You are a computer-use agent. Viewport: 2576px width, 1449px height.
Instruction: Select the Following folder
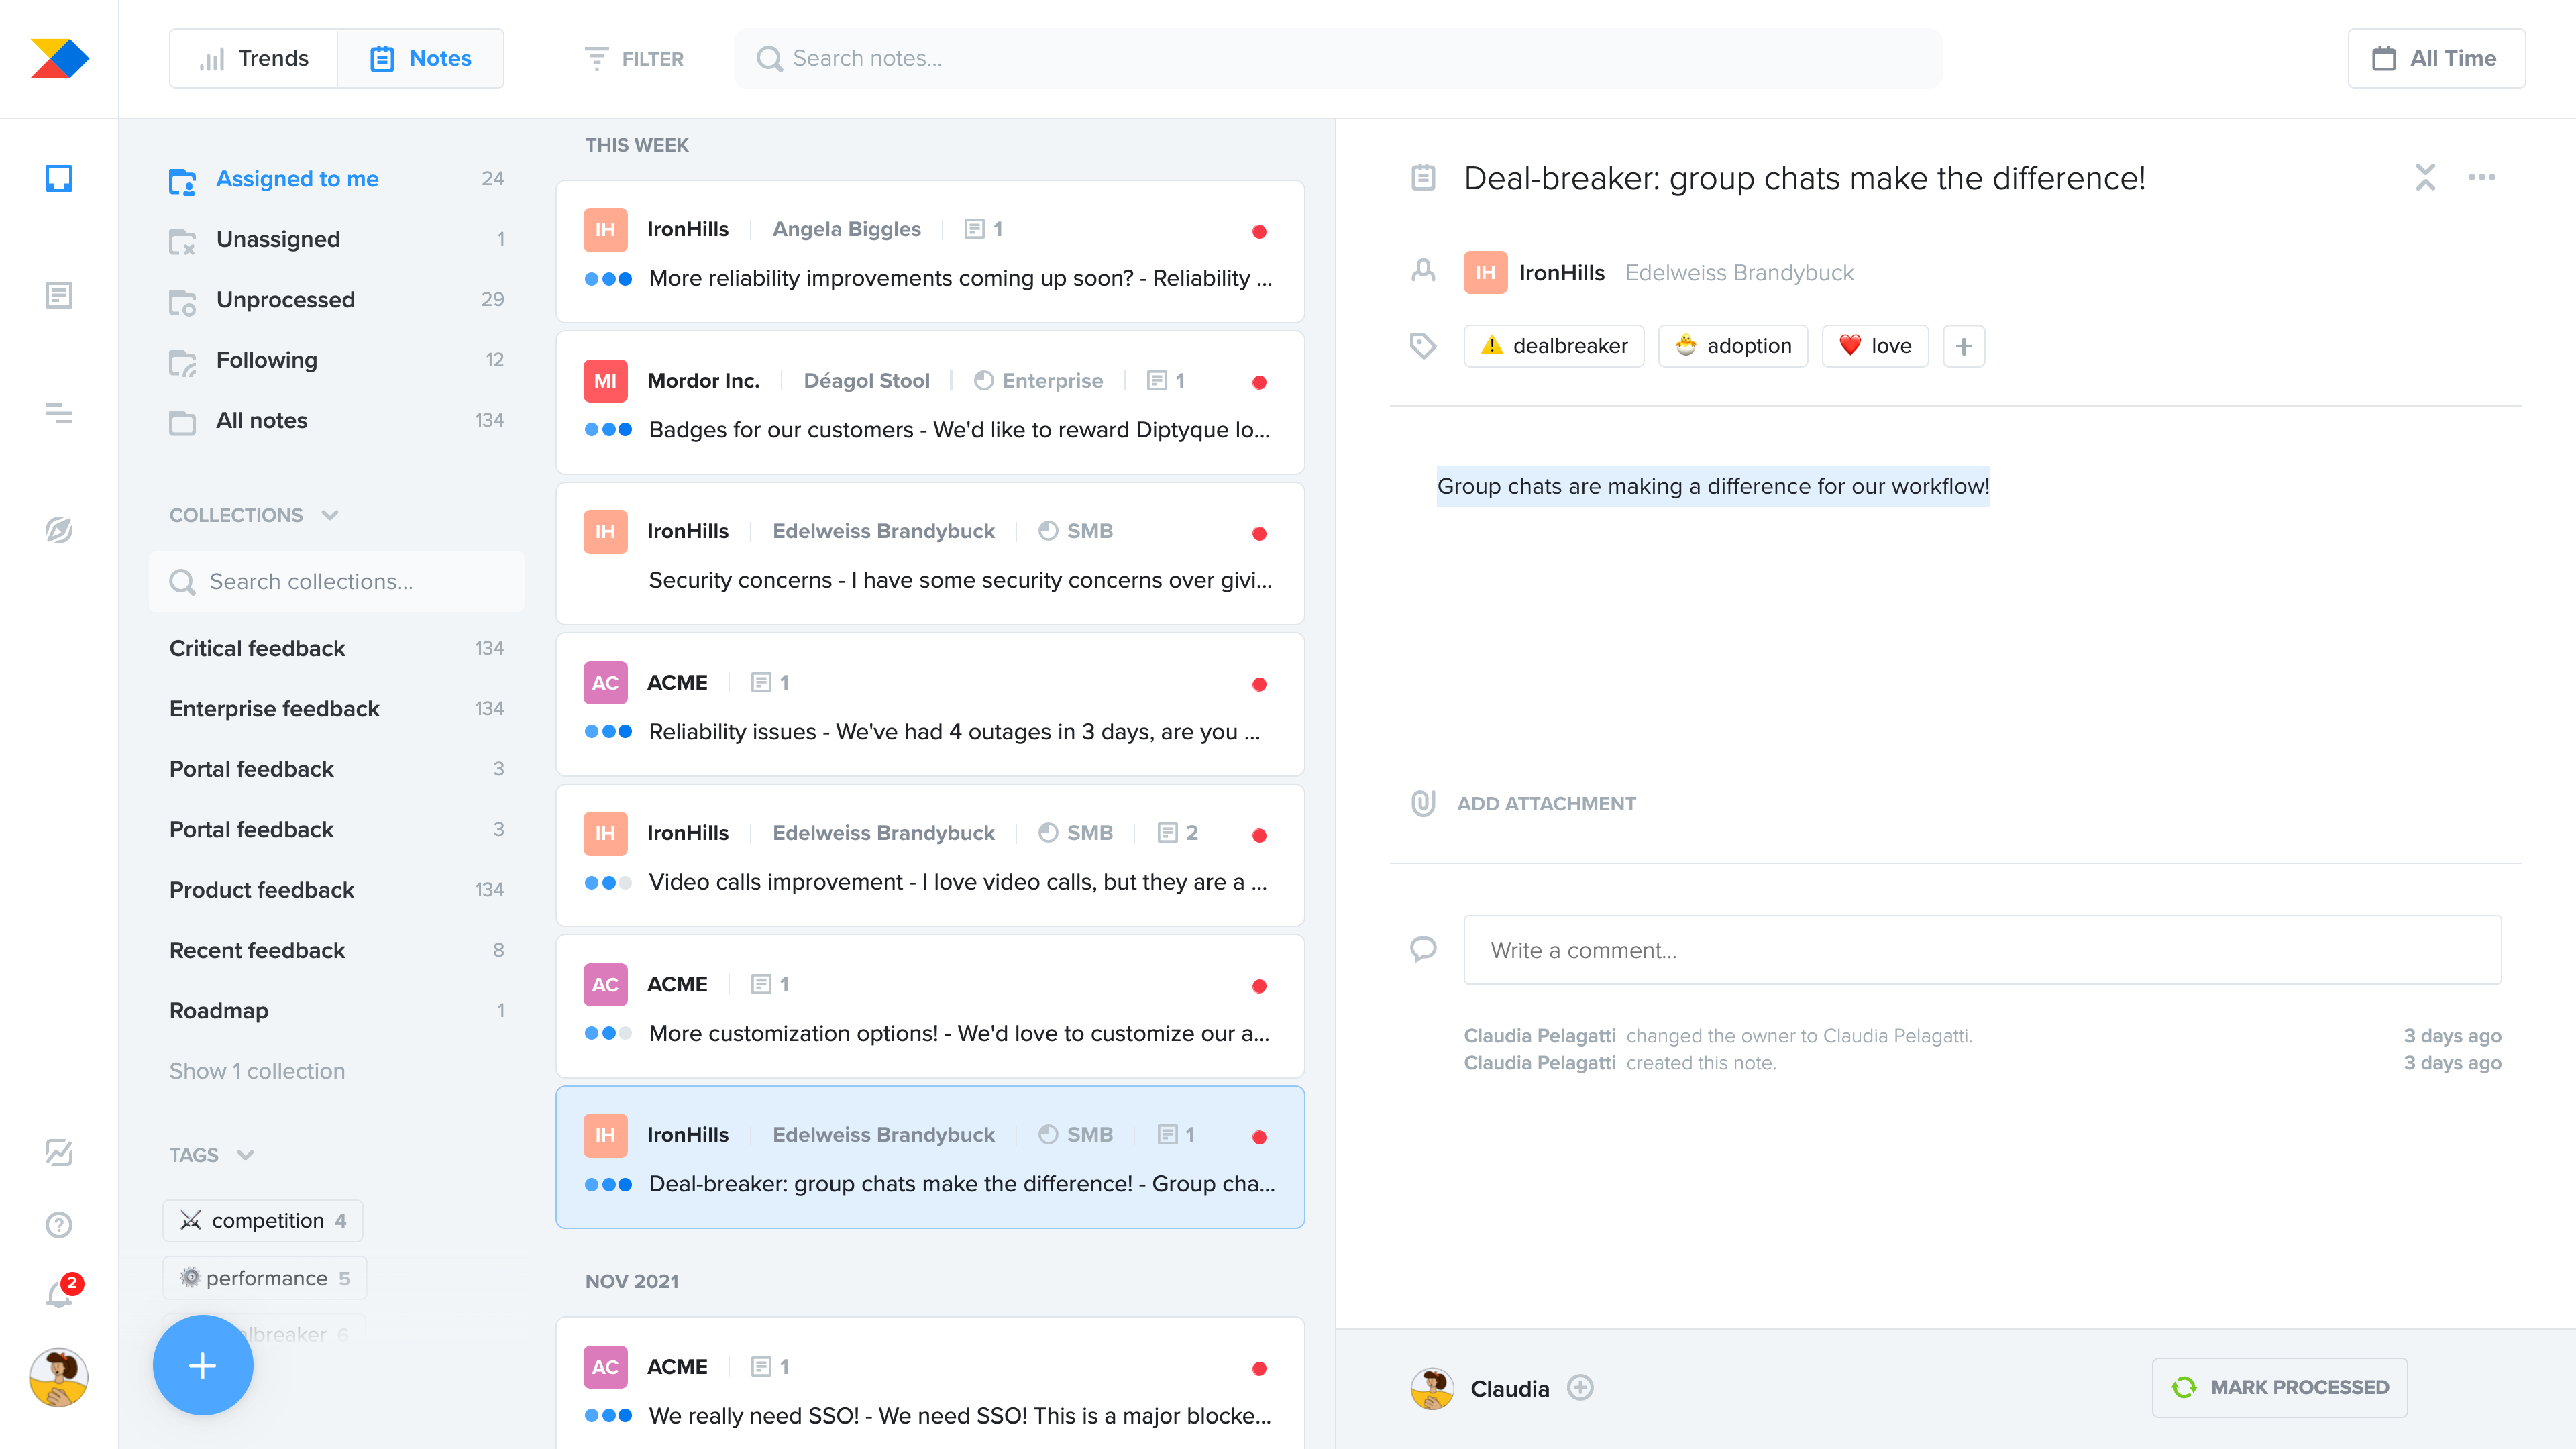click(x=337, y=360)
